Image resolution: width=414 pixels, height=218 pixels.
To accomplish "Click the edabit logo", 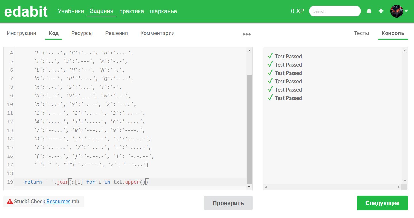I will (26, 11).
